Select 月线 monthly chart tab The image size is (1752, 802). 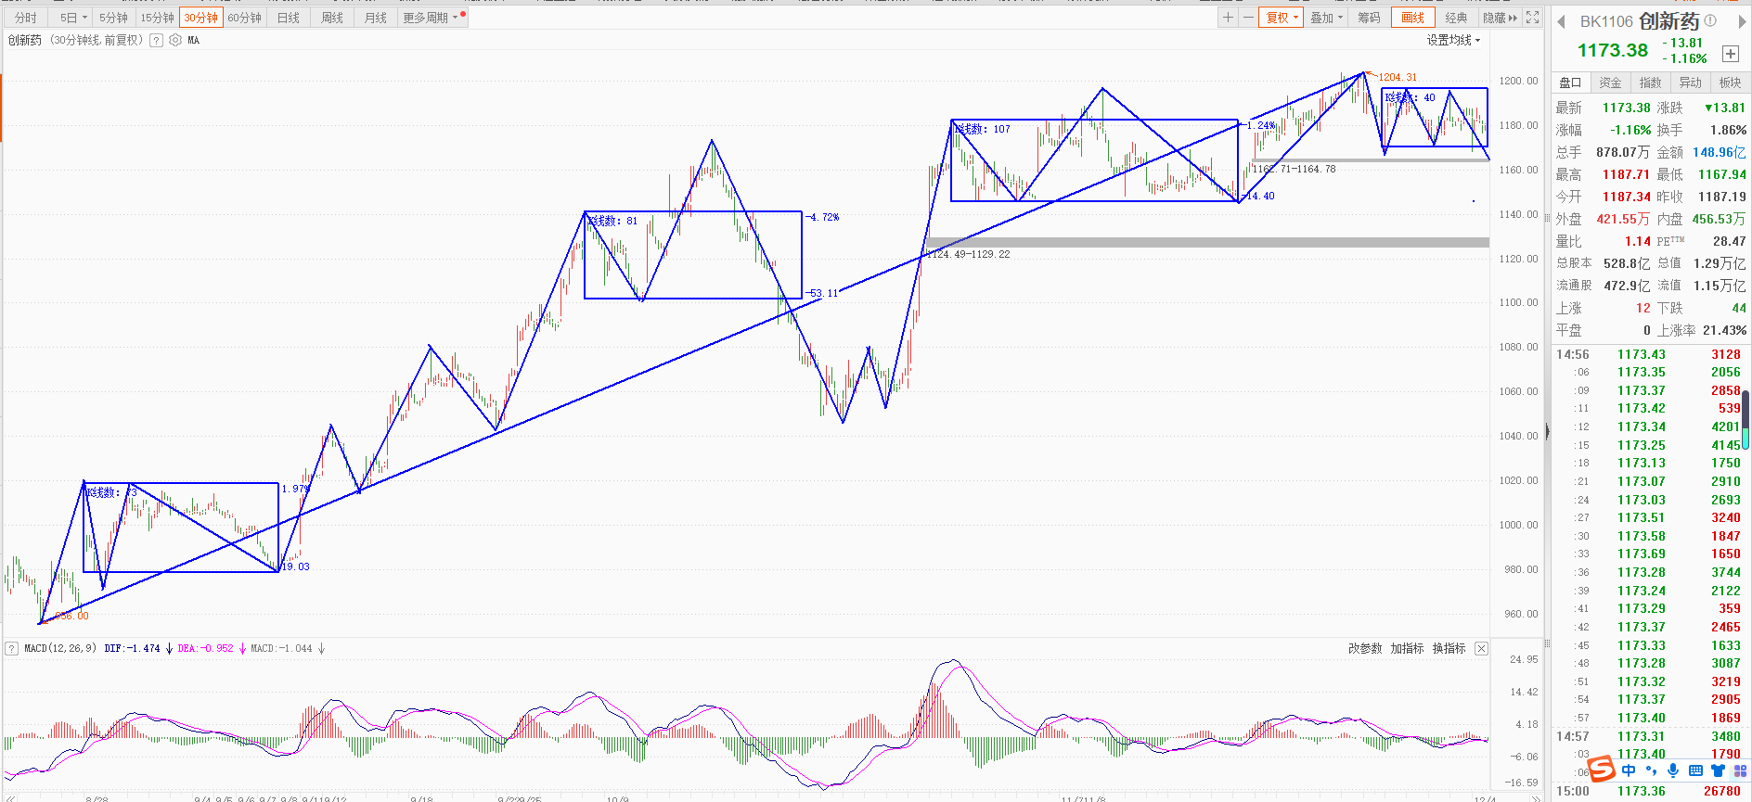tap(376, 18)
